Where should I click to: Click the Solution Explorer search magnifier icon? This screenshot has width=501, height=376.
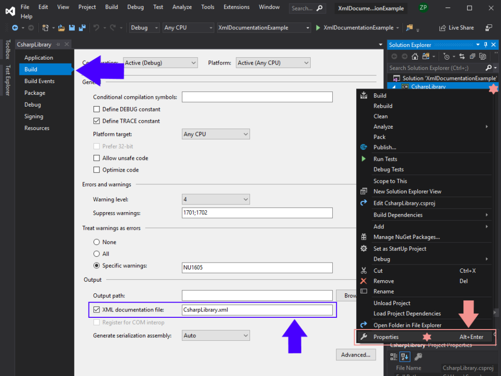click(x=488, y=67)
